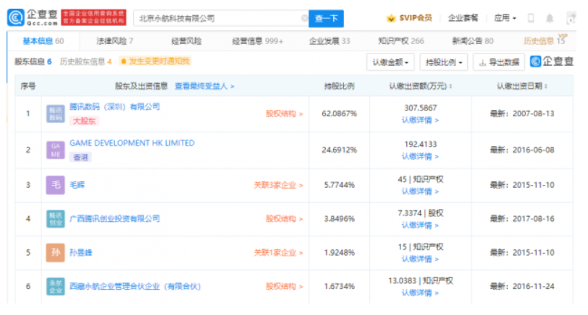The image size is (588, 315).
Task: Open 西藏永航企业管理合伙企业 link
Action: (135, 287)
